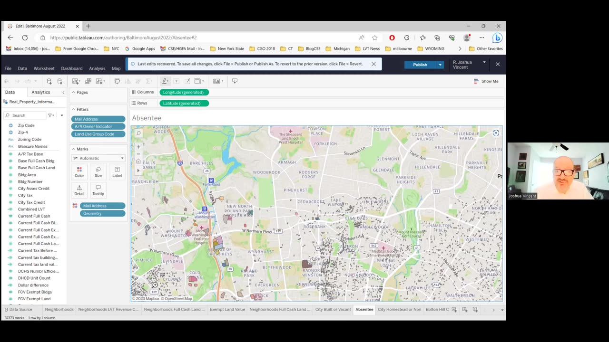Click the New Story icon in tab bar

[475, 310]
